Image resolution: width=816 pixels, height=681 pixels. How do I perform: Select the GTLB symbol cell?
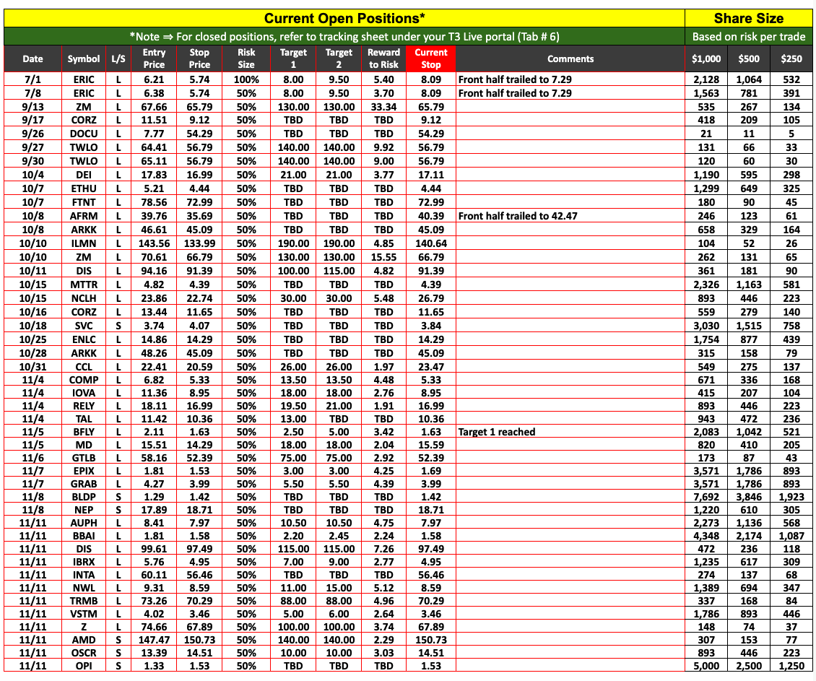tap(84, 459)
